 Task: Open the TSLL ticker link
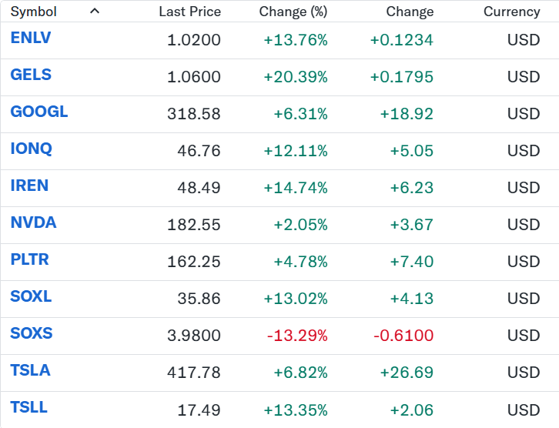[x=29, y=407]
